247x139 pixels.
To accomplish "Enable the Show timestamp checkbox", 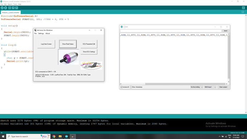I will pos(131,87).
